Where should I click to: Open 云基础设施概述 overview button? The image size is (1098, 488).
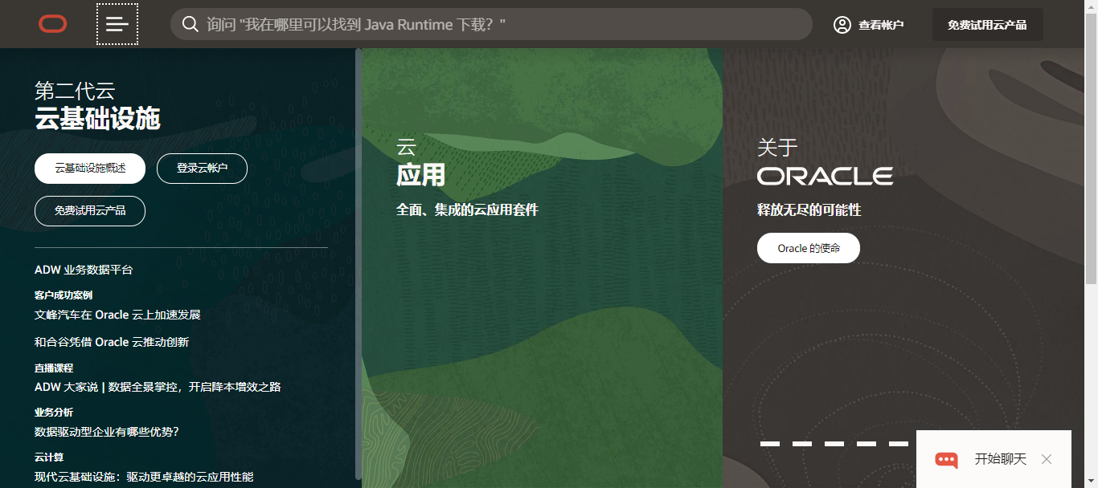(x=90, y=169)
